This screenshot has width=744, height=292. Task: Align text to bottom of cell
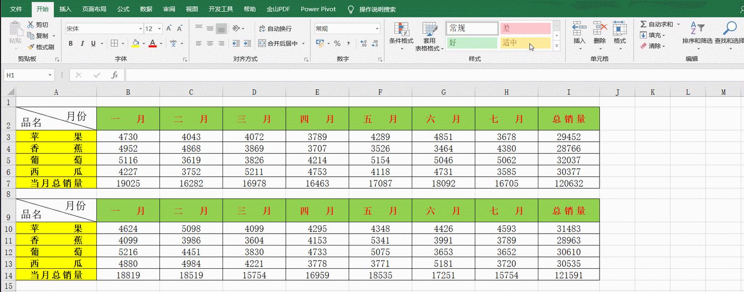point(221,28)
